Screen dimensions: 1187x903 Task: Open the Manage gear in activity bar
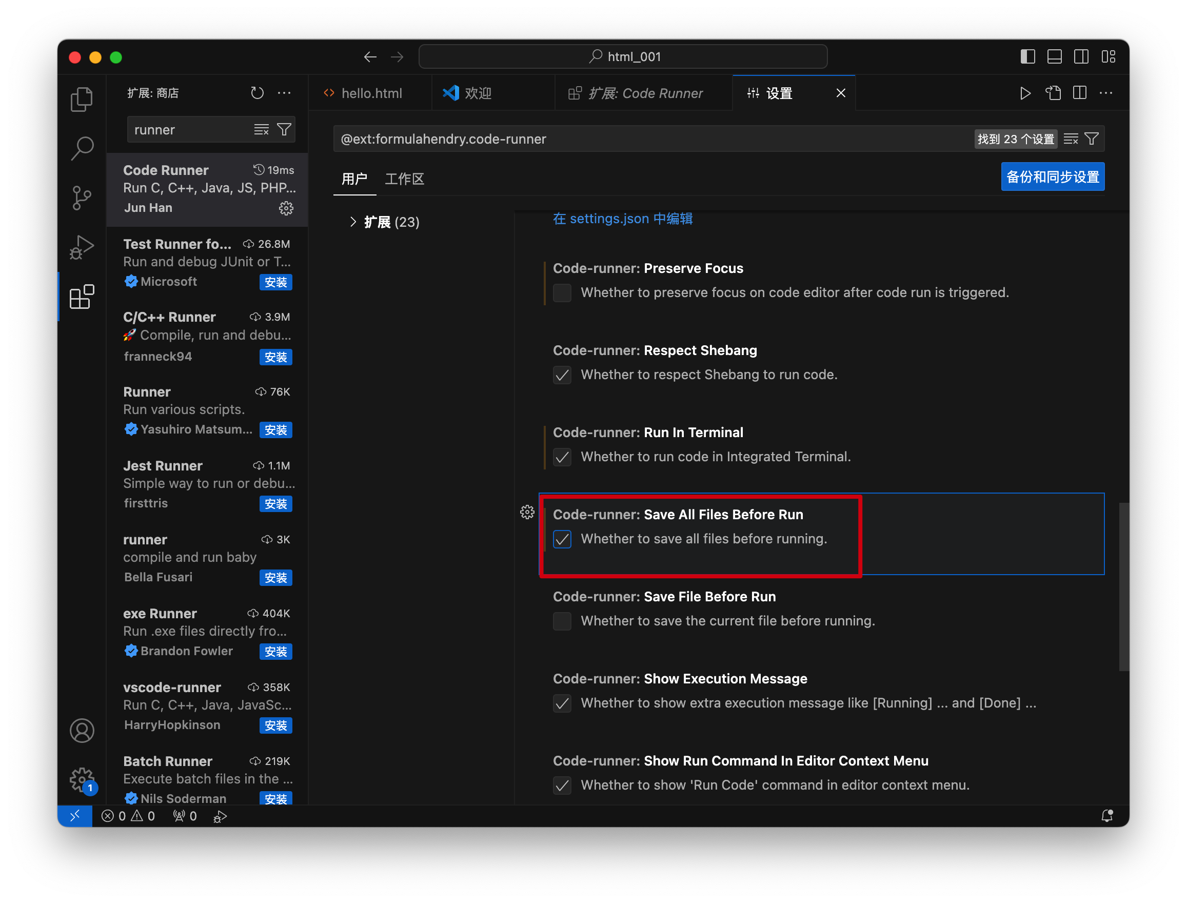(82, 779)
